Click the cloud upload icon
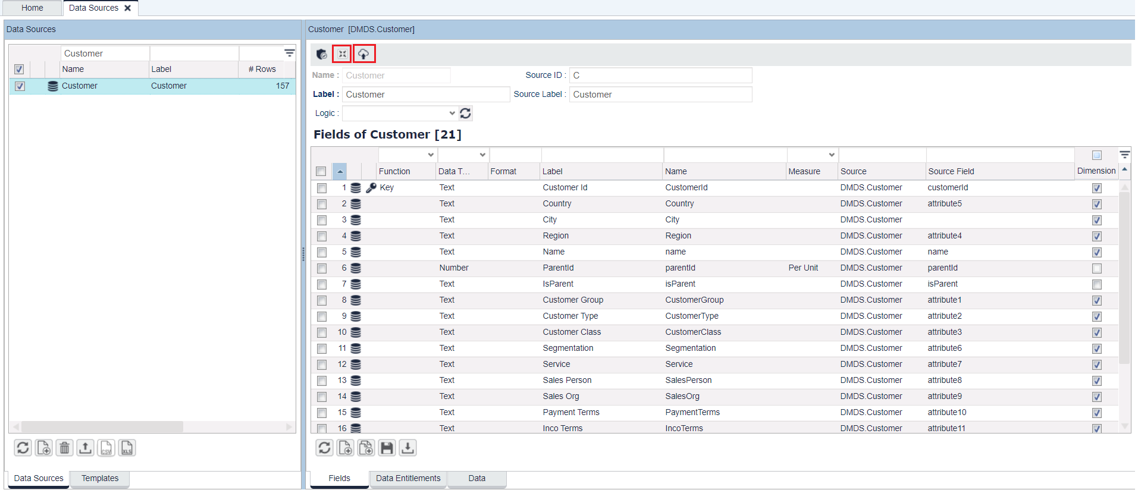1138x490 pixels. point(363,54)
